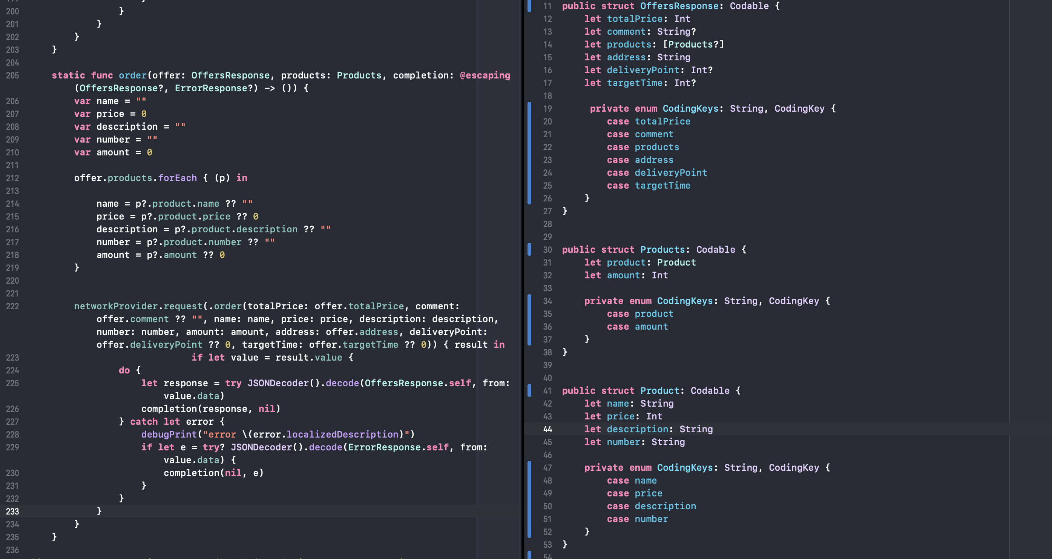Click the description property in Product struct
The height and width of the screenshot is (559, 1052).
(x=637, y=429)
